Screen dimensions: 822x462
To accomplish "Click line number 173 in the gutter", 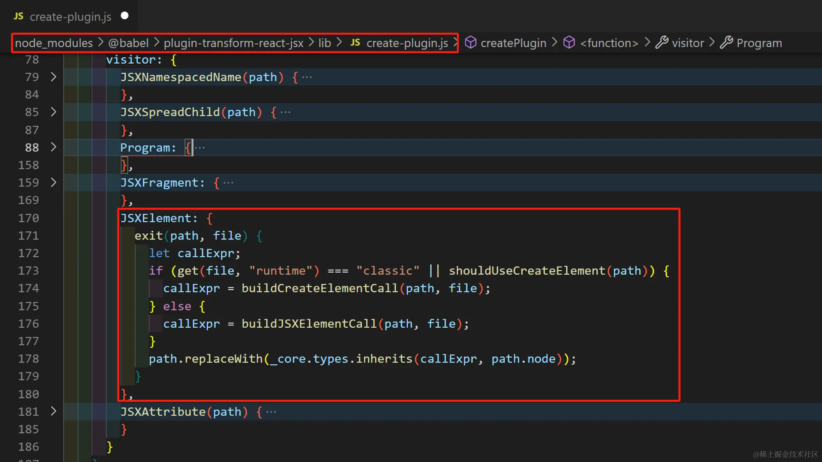I will tap(28, 271).
